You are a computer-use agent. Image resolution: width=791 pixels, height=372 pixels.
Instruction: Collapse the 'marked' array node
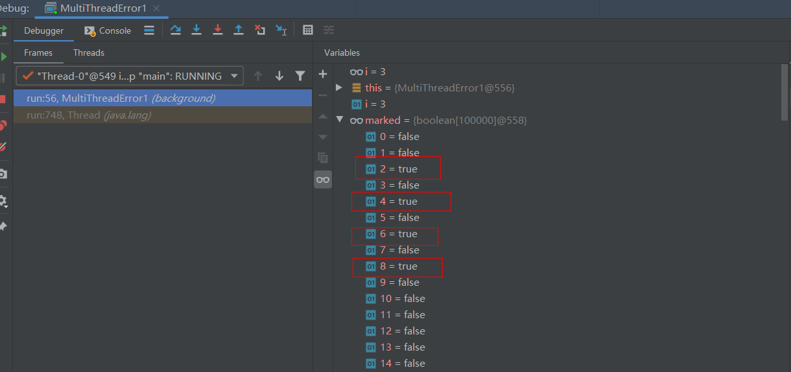(339, 120)
